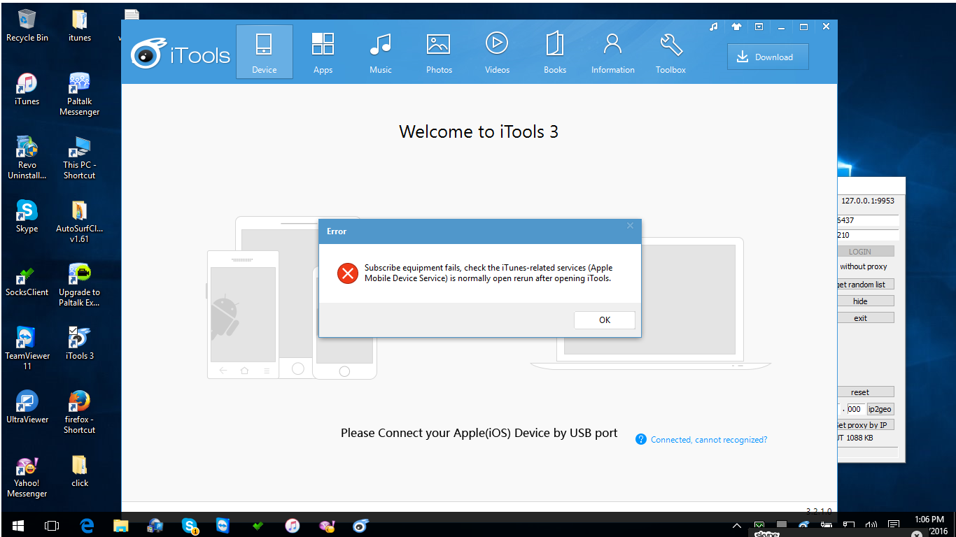This screenshot has height=537, width=956.
Task: Open the Books tab
Action: (555, 52)
